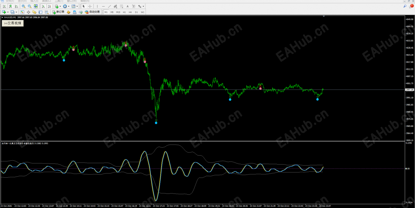Select the crosshair cursor tool
Image resolution: width=415 pixels, height=208 pixels.
click(x=90, y=6)
